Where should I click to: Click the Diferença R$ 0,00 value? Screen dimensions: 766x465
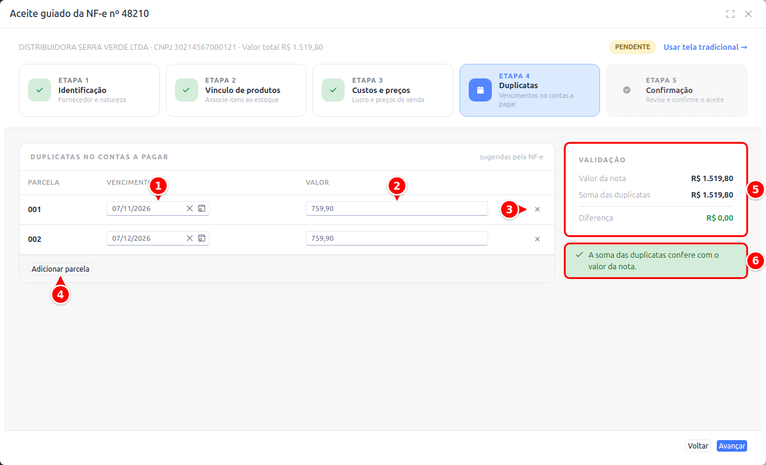(720, 218)
